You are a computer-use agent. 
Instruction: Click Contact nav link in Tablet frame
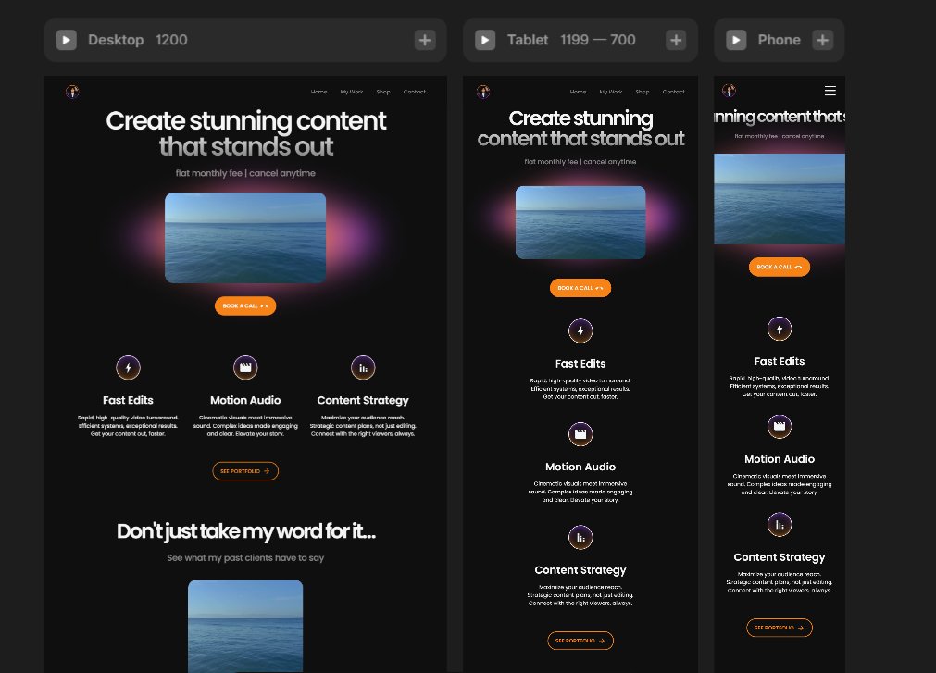673,92
